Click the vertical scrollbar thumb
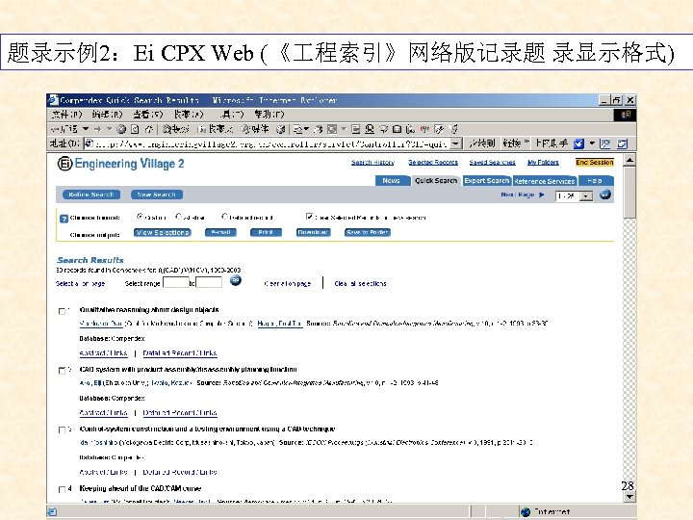The image size is (693, 520). (x=629, y=192)
